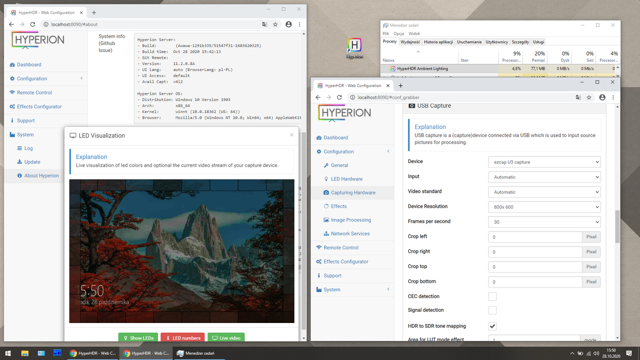640x360 pixels.
Task: Open File Explorer from the taskbar
Action: (24, 353)
